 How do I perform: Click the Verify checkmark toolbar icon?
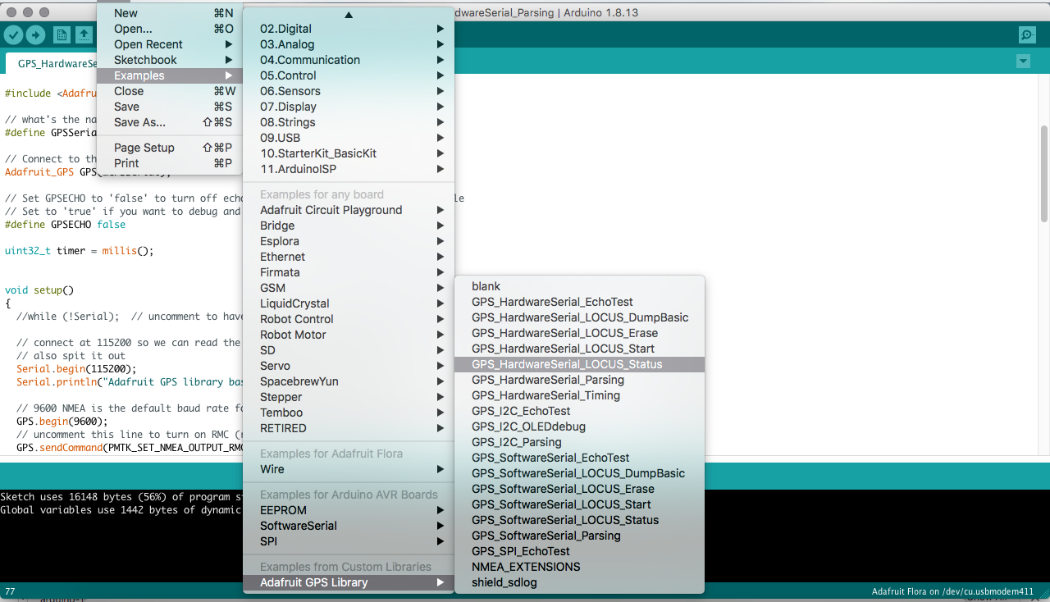pos(13,34)
